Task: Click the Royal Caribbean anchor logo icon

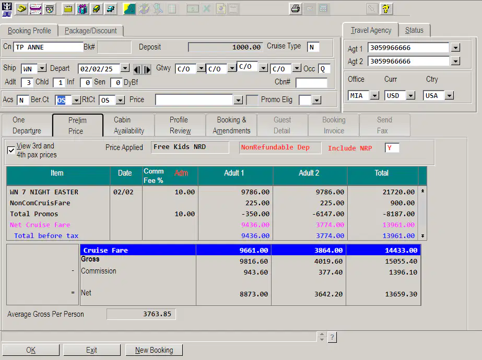Action: point(7,9)
